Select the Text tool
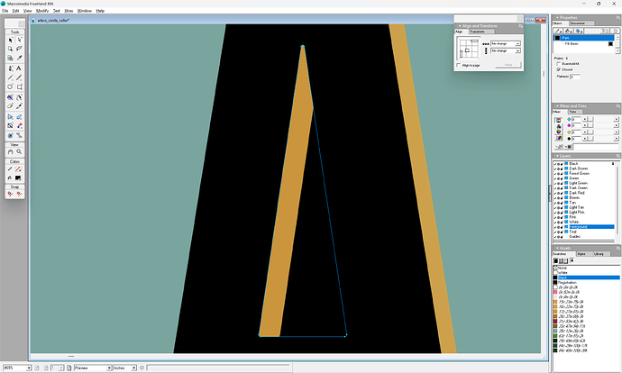 pyautogui.click(x=19, y=68)
